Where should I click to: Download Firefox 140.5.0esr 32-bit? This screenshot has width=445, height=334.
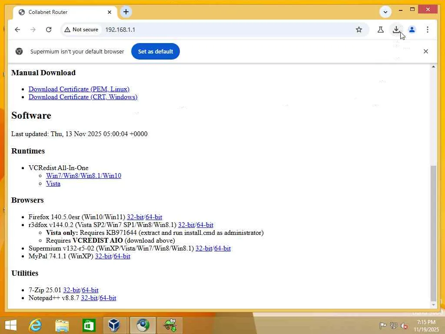[x=135, y=217]
